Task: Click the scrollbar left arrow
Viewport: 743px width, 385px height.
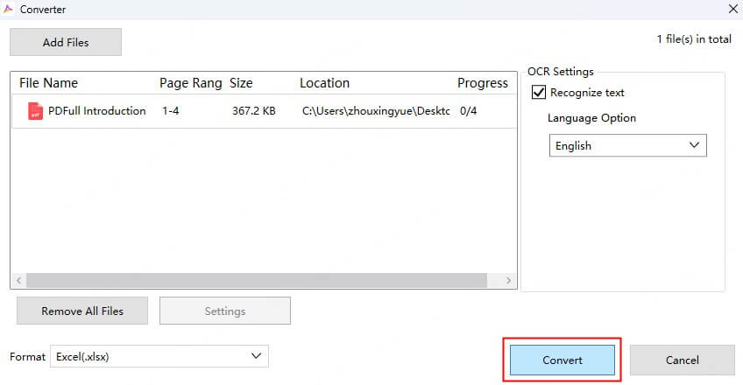Action: pyautogui.click(x=18, y=280)
